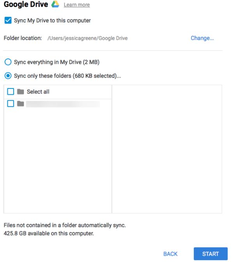Click the /Users/jessicagreene/Google Drive path
The height and width of the screenshot is (262, 236).
87,38
